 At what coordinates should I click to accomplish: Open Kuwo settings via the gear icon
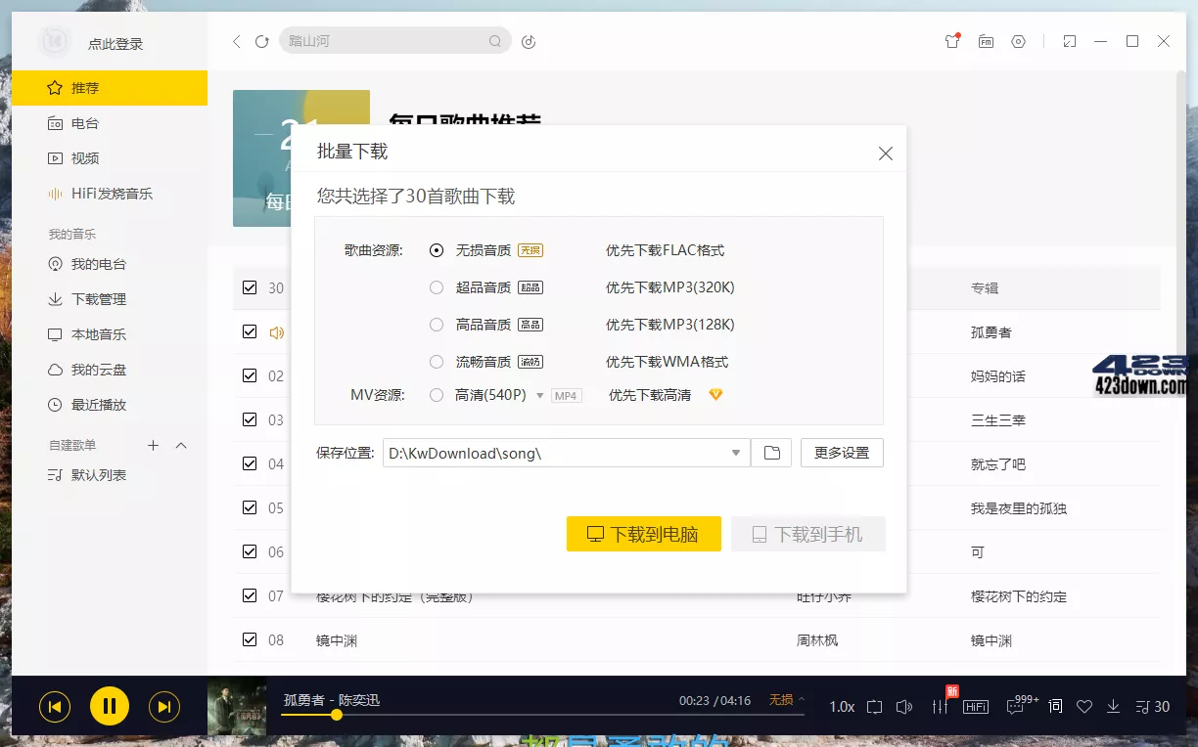point(1019,42)
